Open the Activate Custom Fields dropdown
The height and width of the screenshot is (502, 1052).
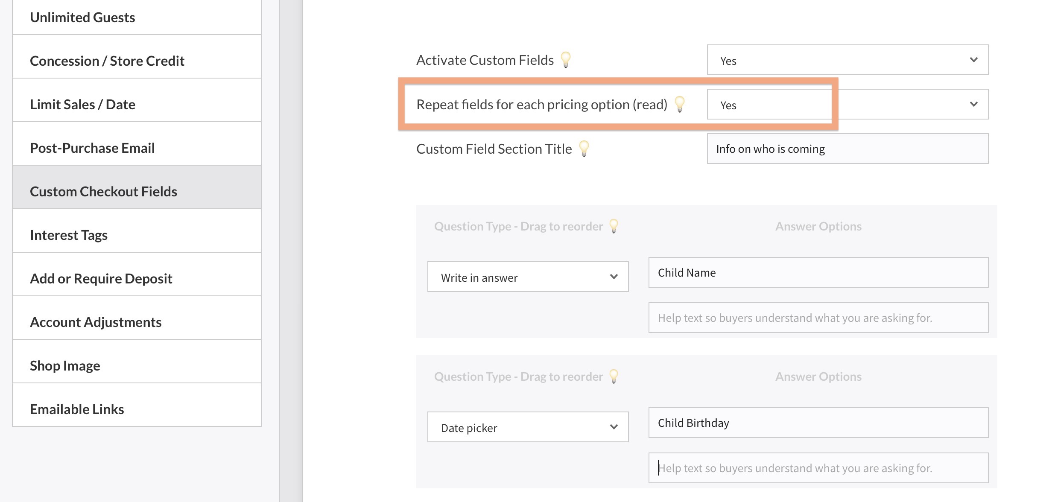point(847,60)
